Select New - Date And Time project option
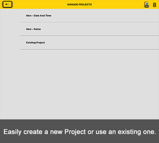Image resolution: width=159 pixels, height=143 pixels. coord(90,16)
